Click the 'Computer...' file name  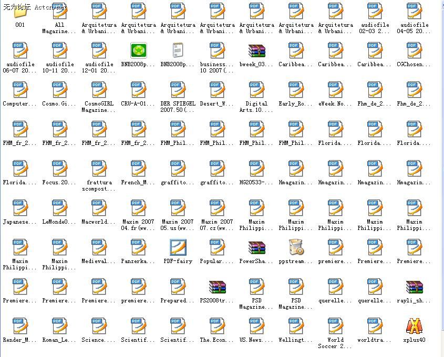pos(20,104)
